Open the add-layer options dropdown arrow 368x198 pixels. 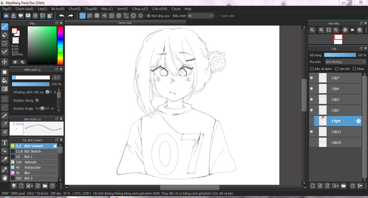(338, 186)
